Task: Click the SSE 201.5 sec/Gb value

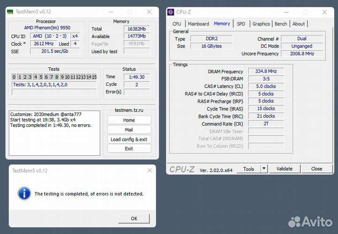Action: point(55,51)
